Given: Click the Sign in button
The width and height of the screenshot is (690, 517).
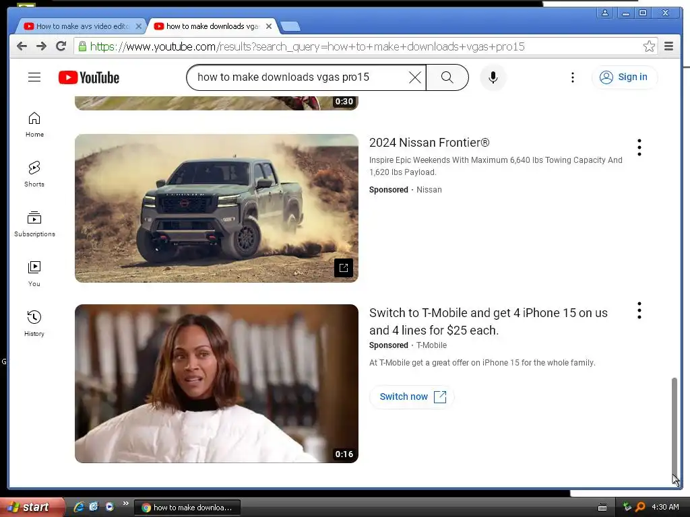Looking at the screenshot, I should [625, 77].
